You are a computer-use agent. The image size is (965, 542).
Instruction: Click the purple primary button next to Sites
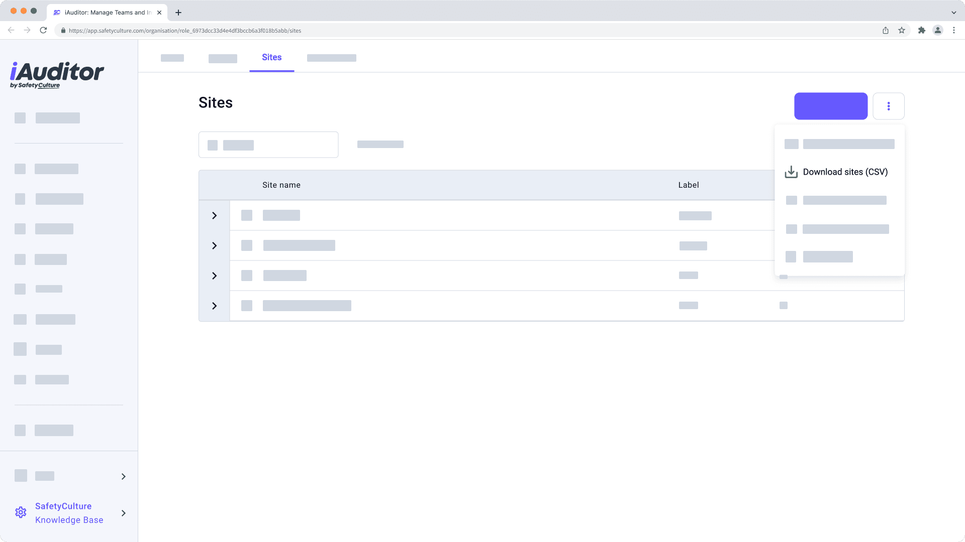[x=830, y=106]
